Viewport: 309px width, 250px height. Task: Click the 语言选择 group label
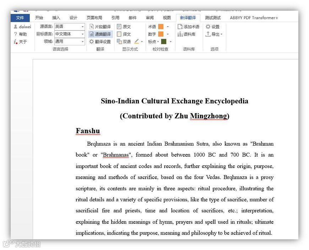click(60, 49)
